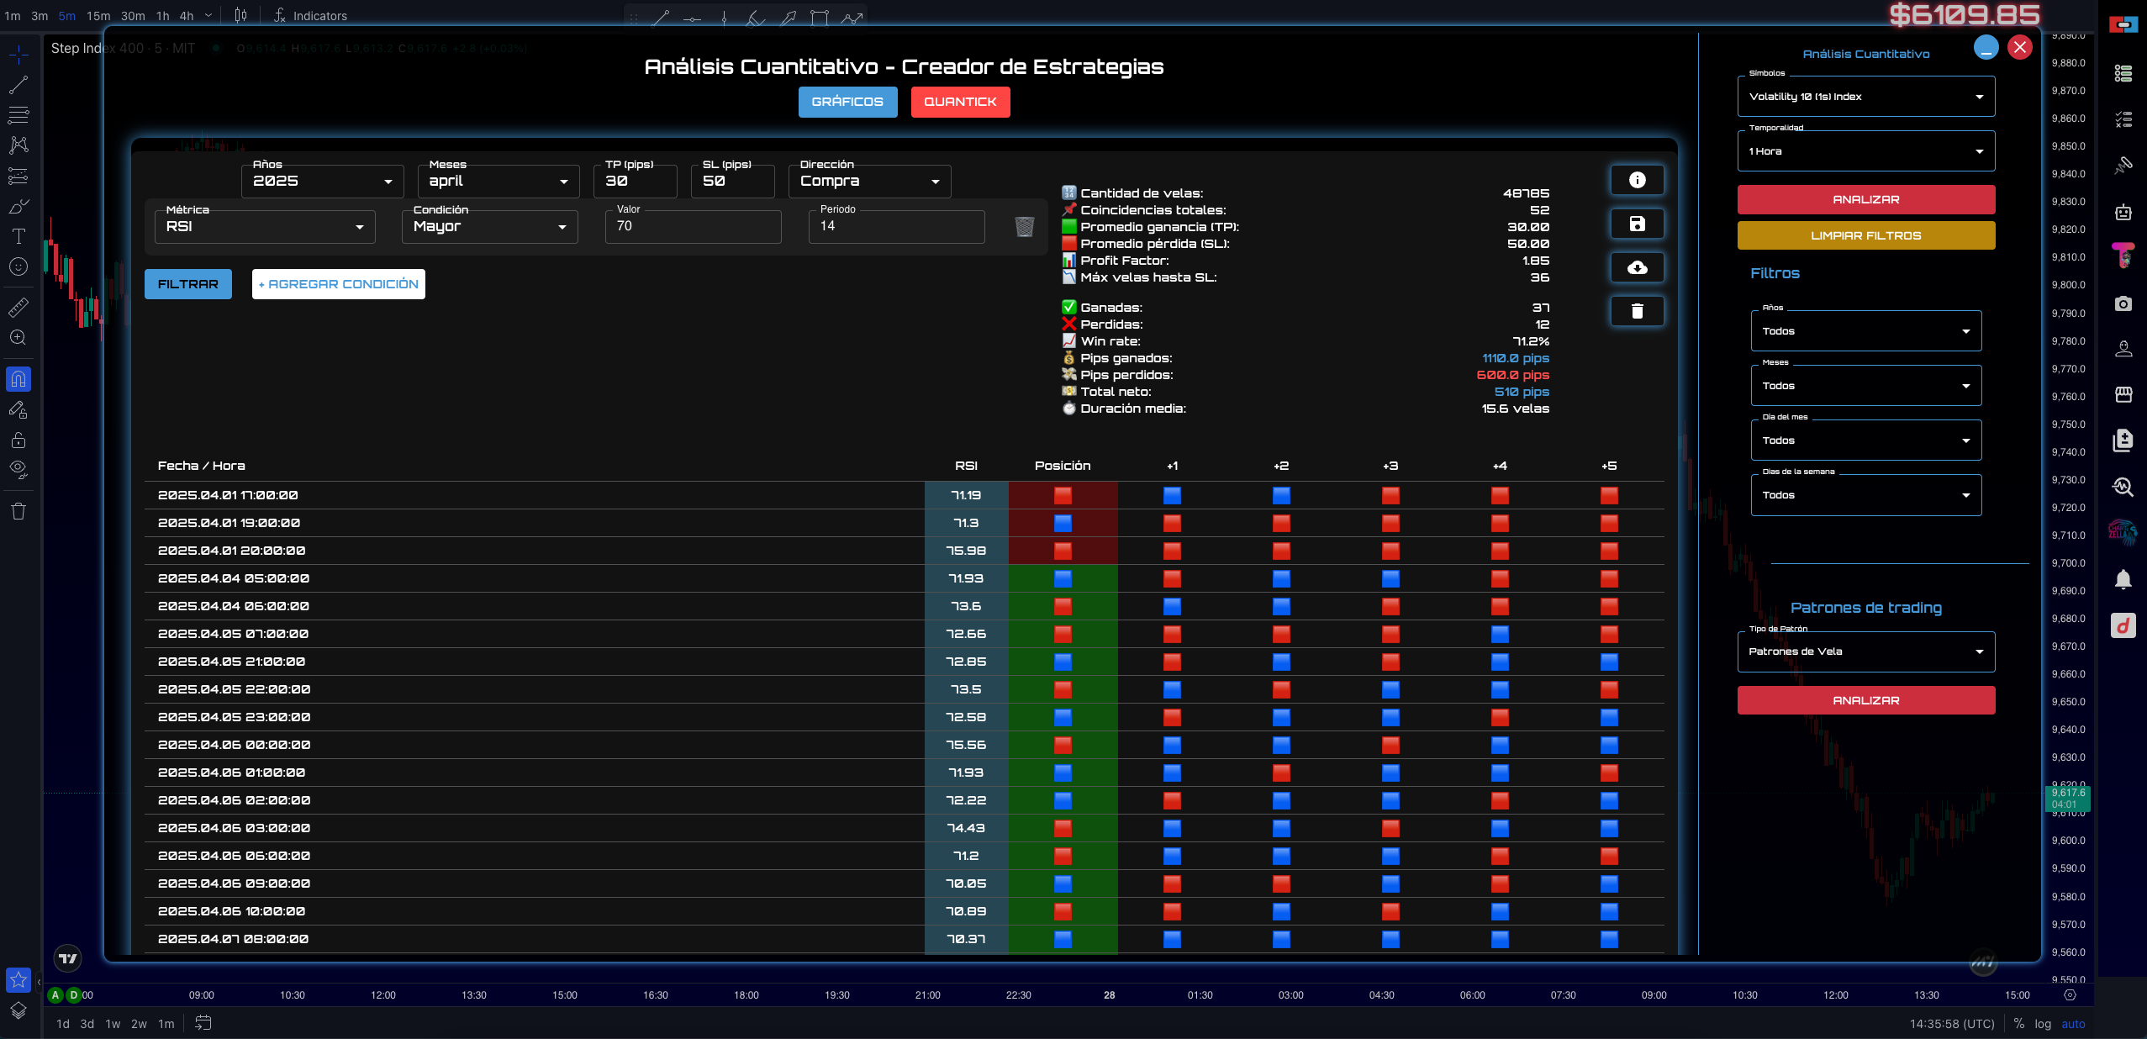The image size is (2147, 1039).
Task: Toggle the magnet mode tool
Action: click(x=18, y=379)
